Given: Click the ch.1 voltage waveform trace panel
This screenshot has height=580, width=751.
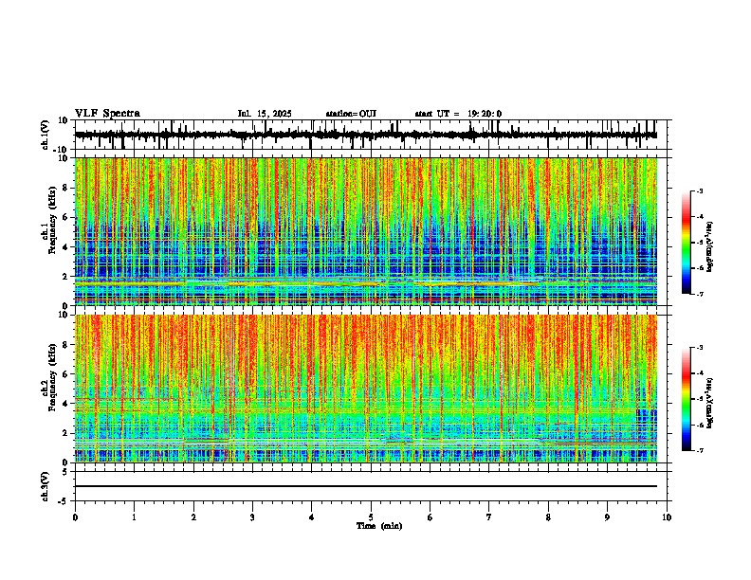Looking at the screenshot, I should [371, 135].
